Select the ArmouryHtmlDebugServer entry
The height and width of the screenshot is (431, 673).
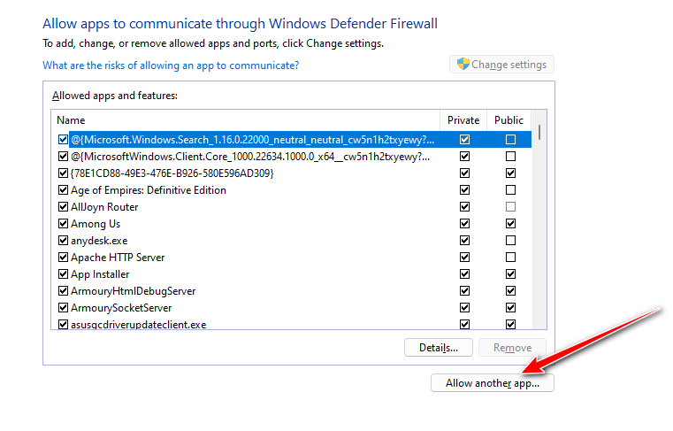(133, 291)
